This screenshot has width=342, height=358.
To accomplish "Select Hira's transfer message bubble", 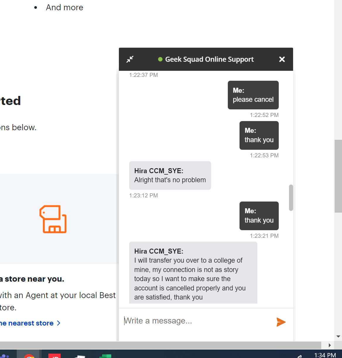I will pos(193,272).
